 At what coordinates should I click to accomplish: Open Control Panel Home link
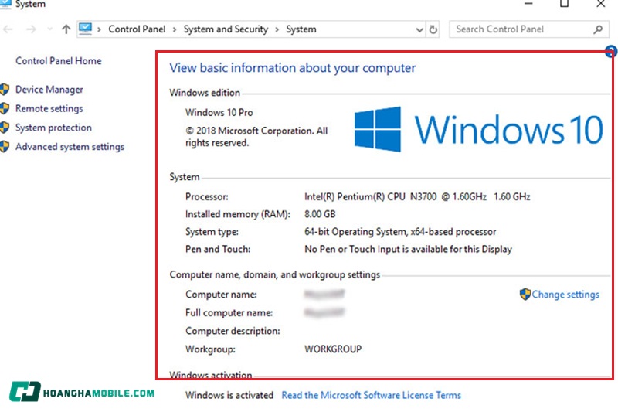pos(58,61)
